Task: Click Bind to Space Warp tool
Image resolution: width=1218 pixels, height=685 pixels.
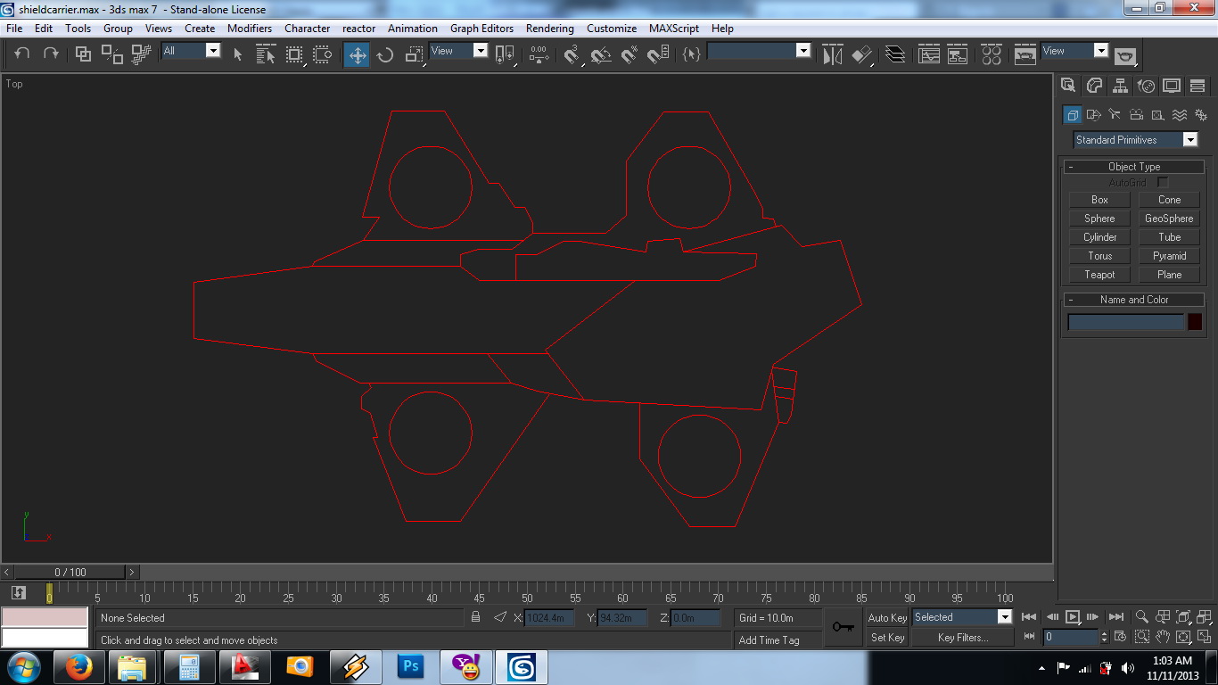Action: pos(140,54)
